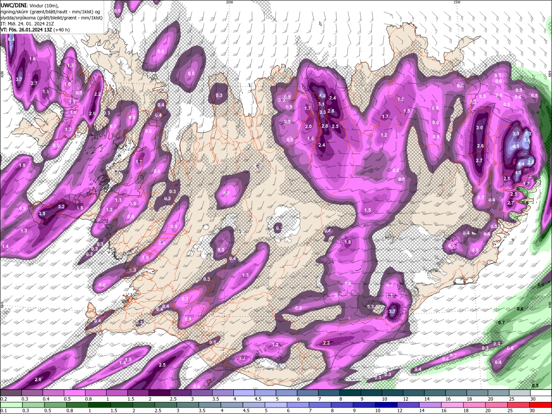Click the dark purple 2 swatch in snow legend

pyautogui.click(x=159, y=393)
